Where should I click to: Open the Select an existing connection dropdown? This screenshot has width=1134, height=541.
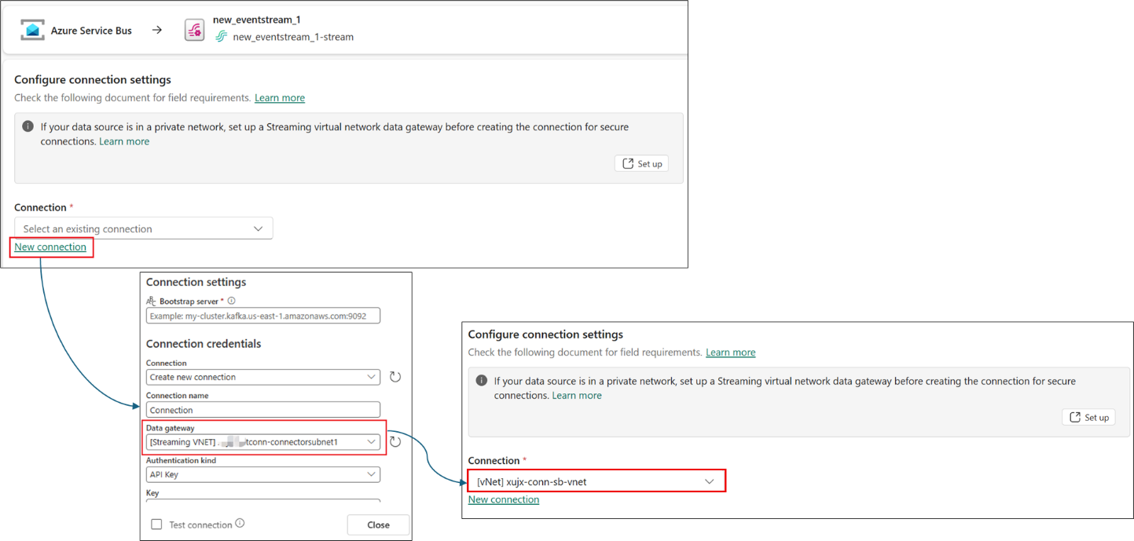click(x=143, y=228)
